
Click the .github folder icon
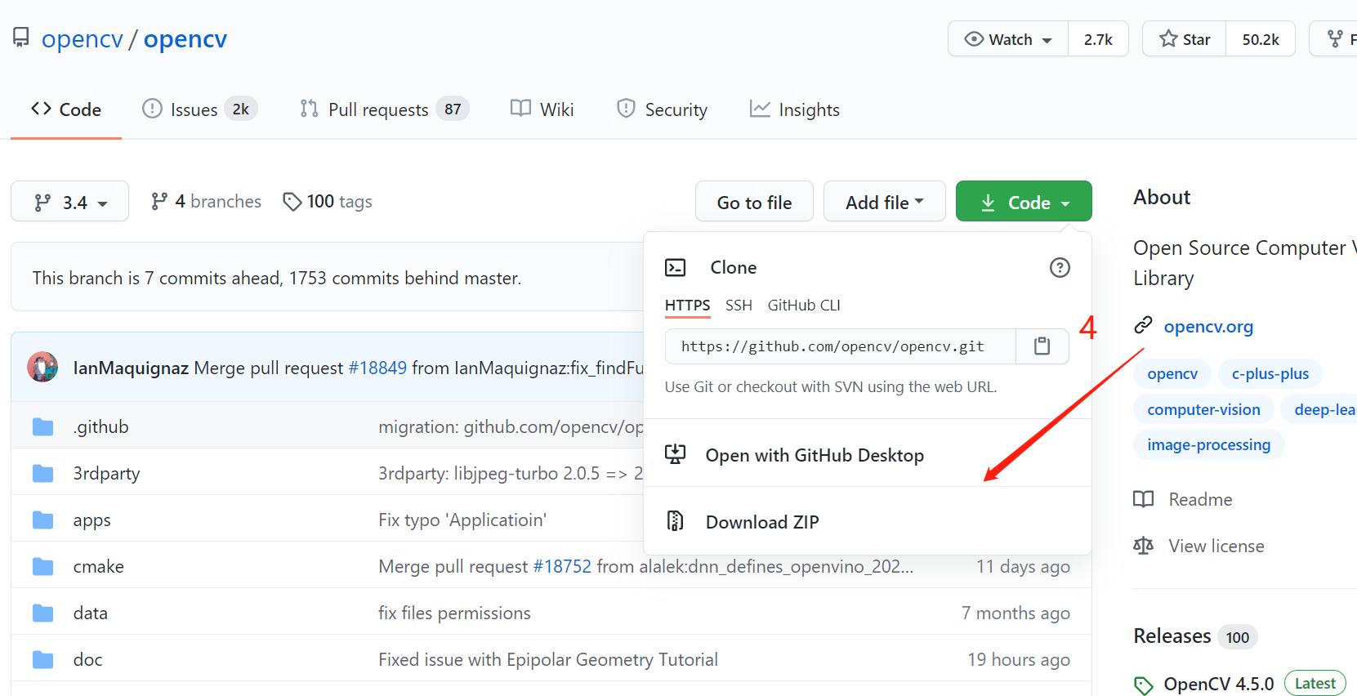coord(42,426)
